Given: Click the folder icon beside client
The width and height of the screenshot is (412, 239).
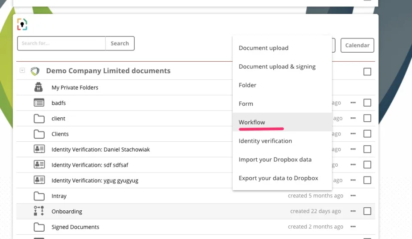Looking at the screenshot, I should 39,119.
